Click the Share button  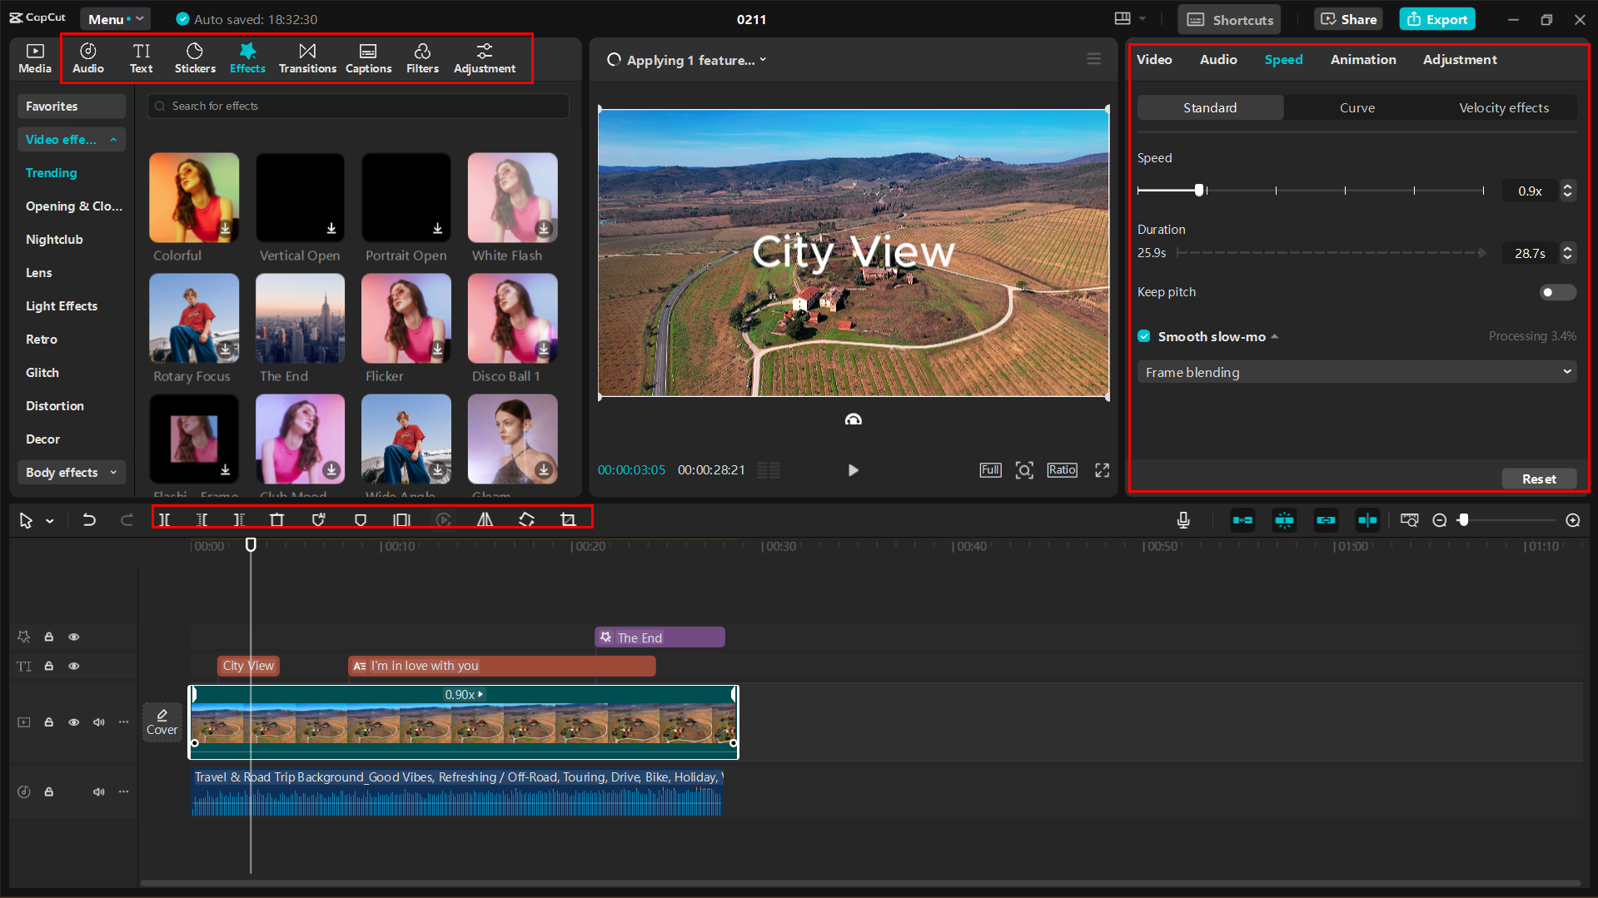(x=1349, y=19)
